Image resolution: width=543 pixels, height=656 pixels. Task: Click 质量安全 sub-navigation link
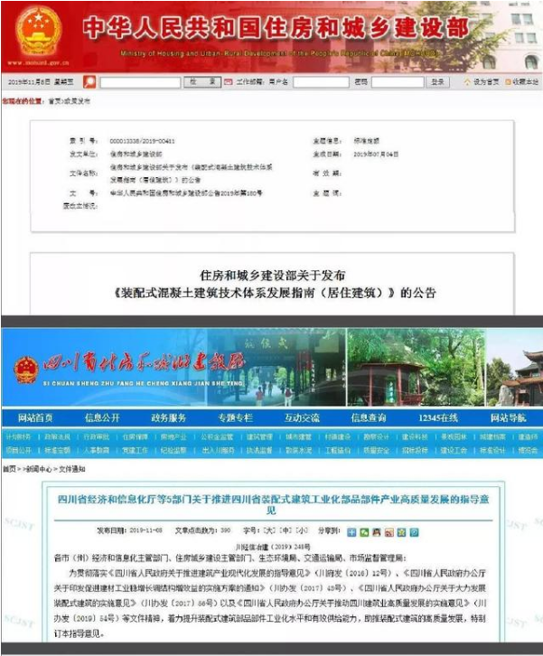pos(376,450)
